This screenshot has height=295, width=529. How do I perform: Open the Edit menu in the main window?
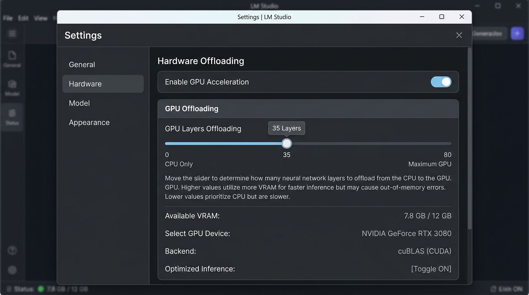tap(23, 18)
